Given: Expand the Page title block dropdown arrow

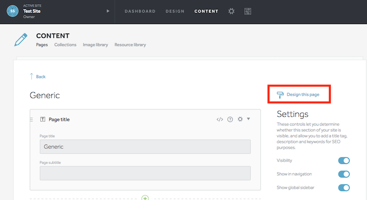Looking at the screenshot, I should coord(249,119).
